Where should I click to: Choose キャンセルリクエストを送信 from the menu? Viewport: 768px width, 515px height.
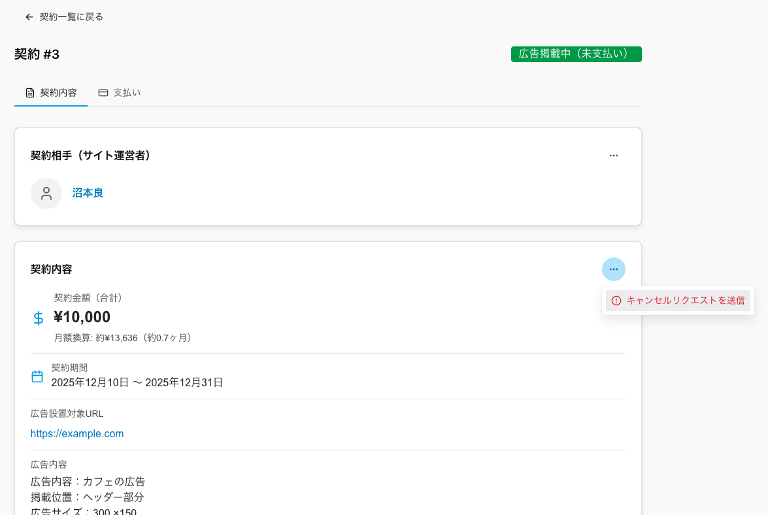pos(685,301)
